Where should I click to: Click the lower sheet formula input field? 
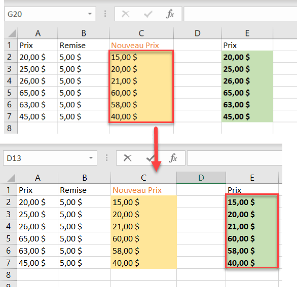pyautogui.click(x=235, y=158)
